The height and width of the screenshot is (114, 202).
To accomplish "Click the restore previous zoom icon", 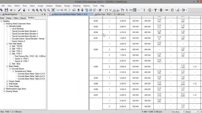I will coord(41,10).
